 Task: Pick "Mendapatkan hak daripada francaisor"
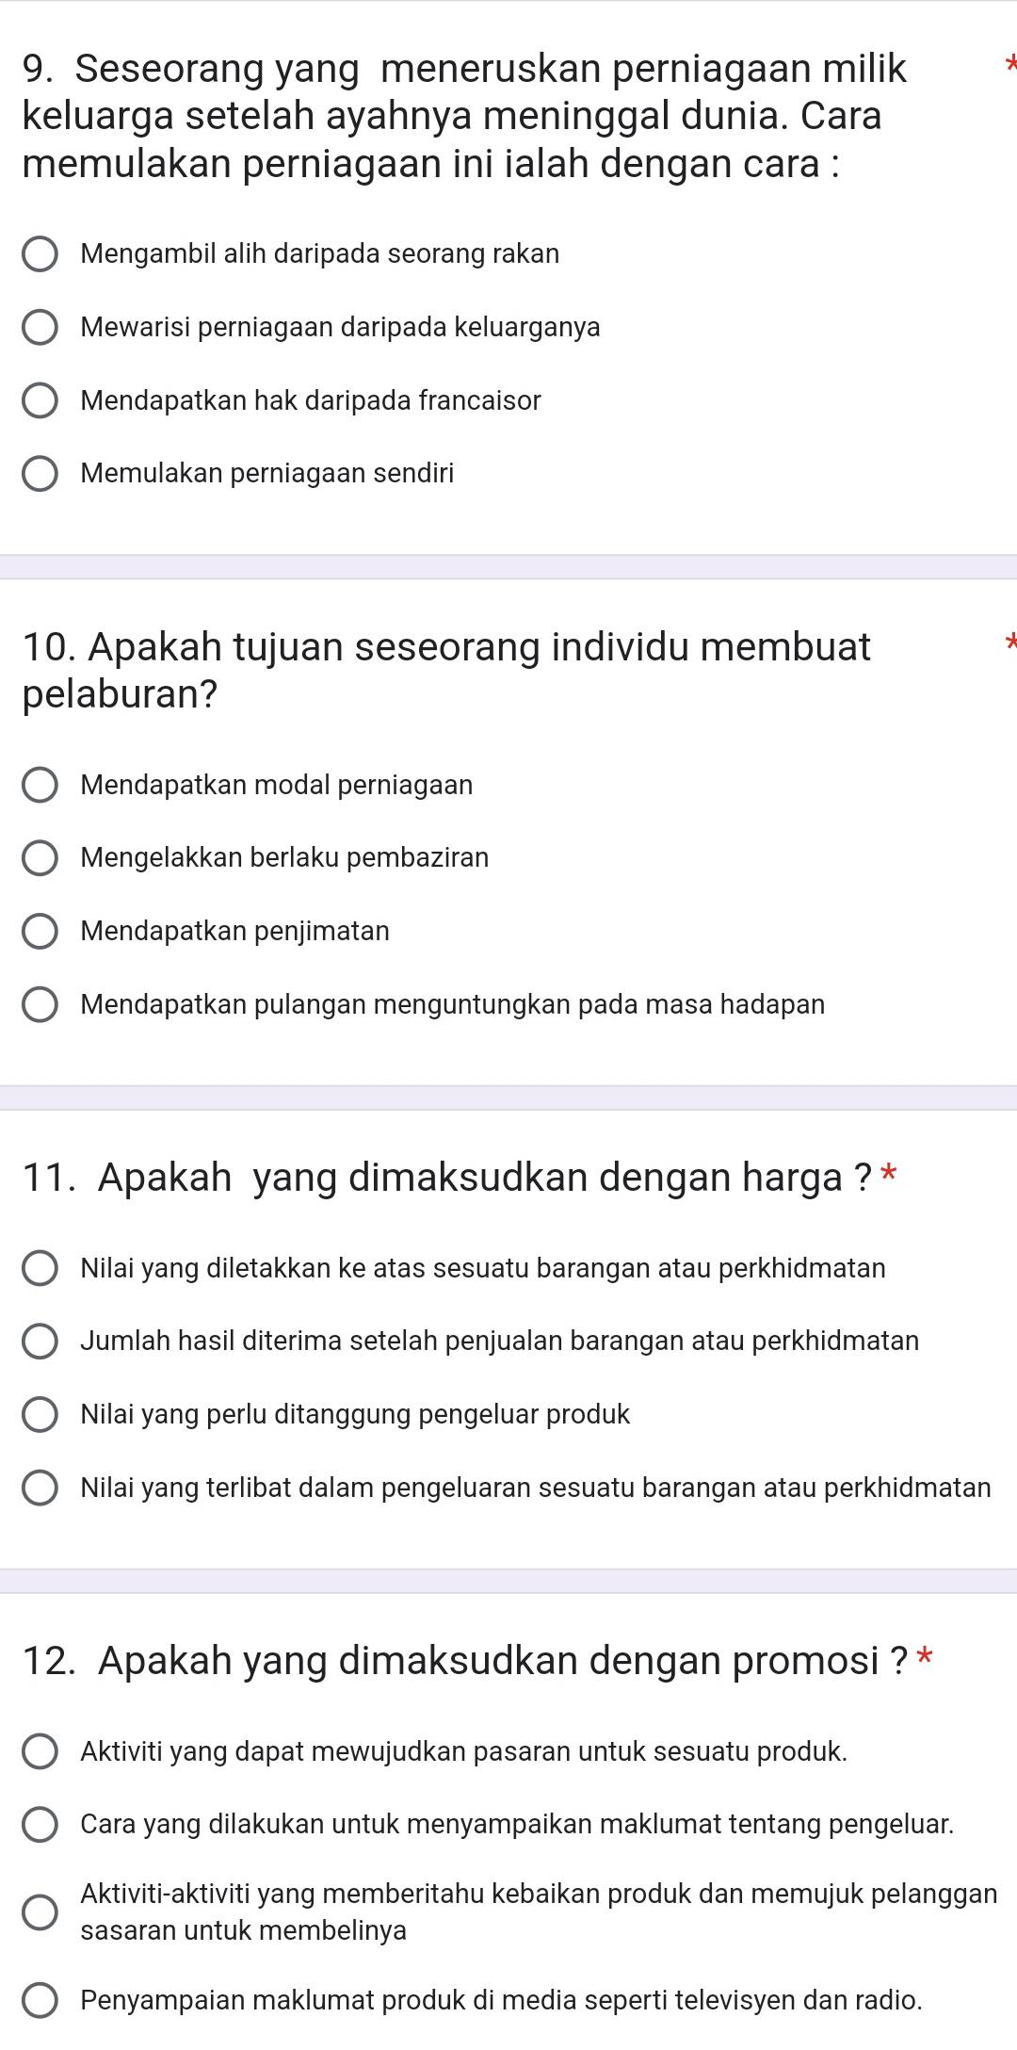39,399
